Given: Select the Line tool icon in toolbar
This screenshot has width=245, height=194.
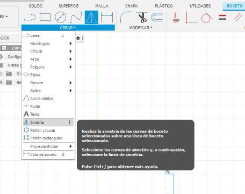Looking at the screenshot, I should [x=30, y=18].
